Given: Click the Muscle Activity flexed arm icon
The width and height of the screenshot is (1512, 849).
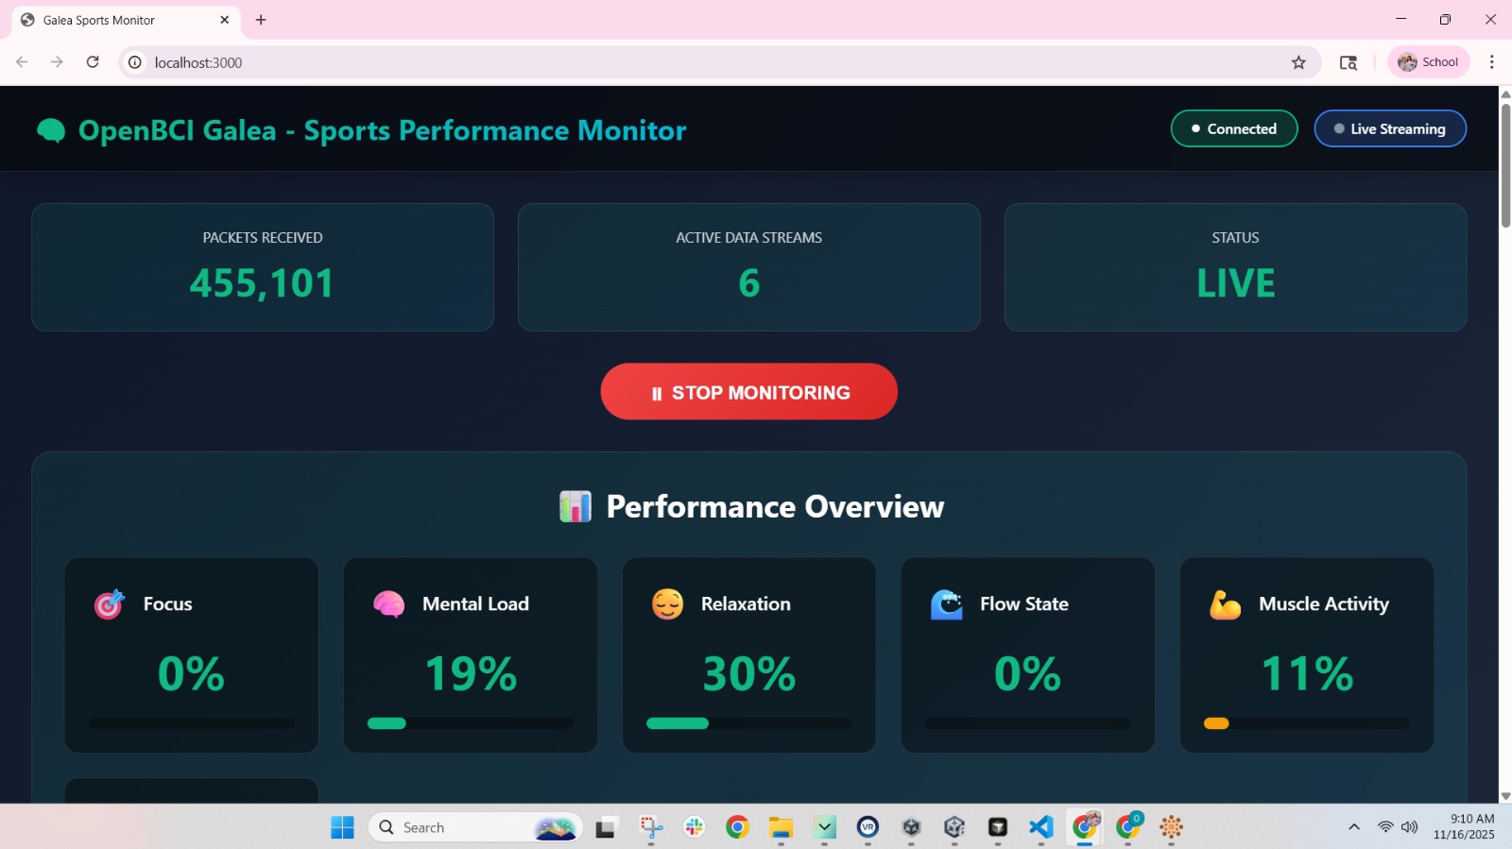Looking at the screenshot, I should (x=1225, y=604).
